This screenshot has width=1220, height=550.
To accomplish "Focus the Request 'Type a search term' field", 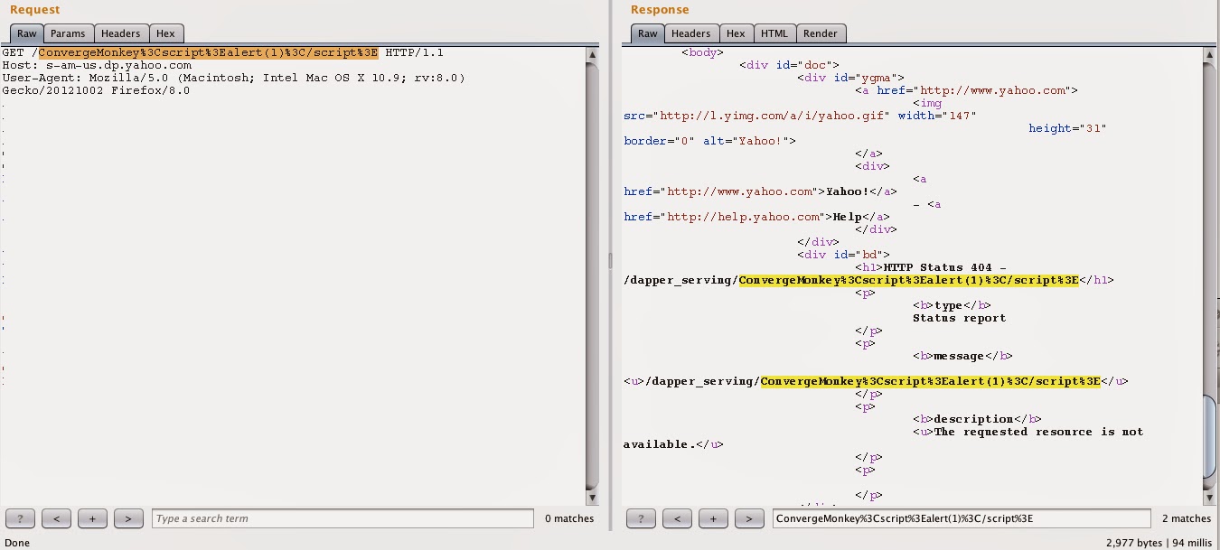I will click(343, 518).
